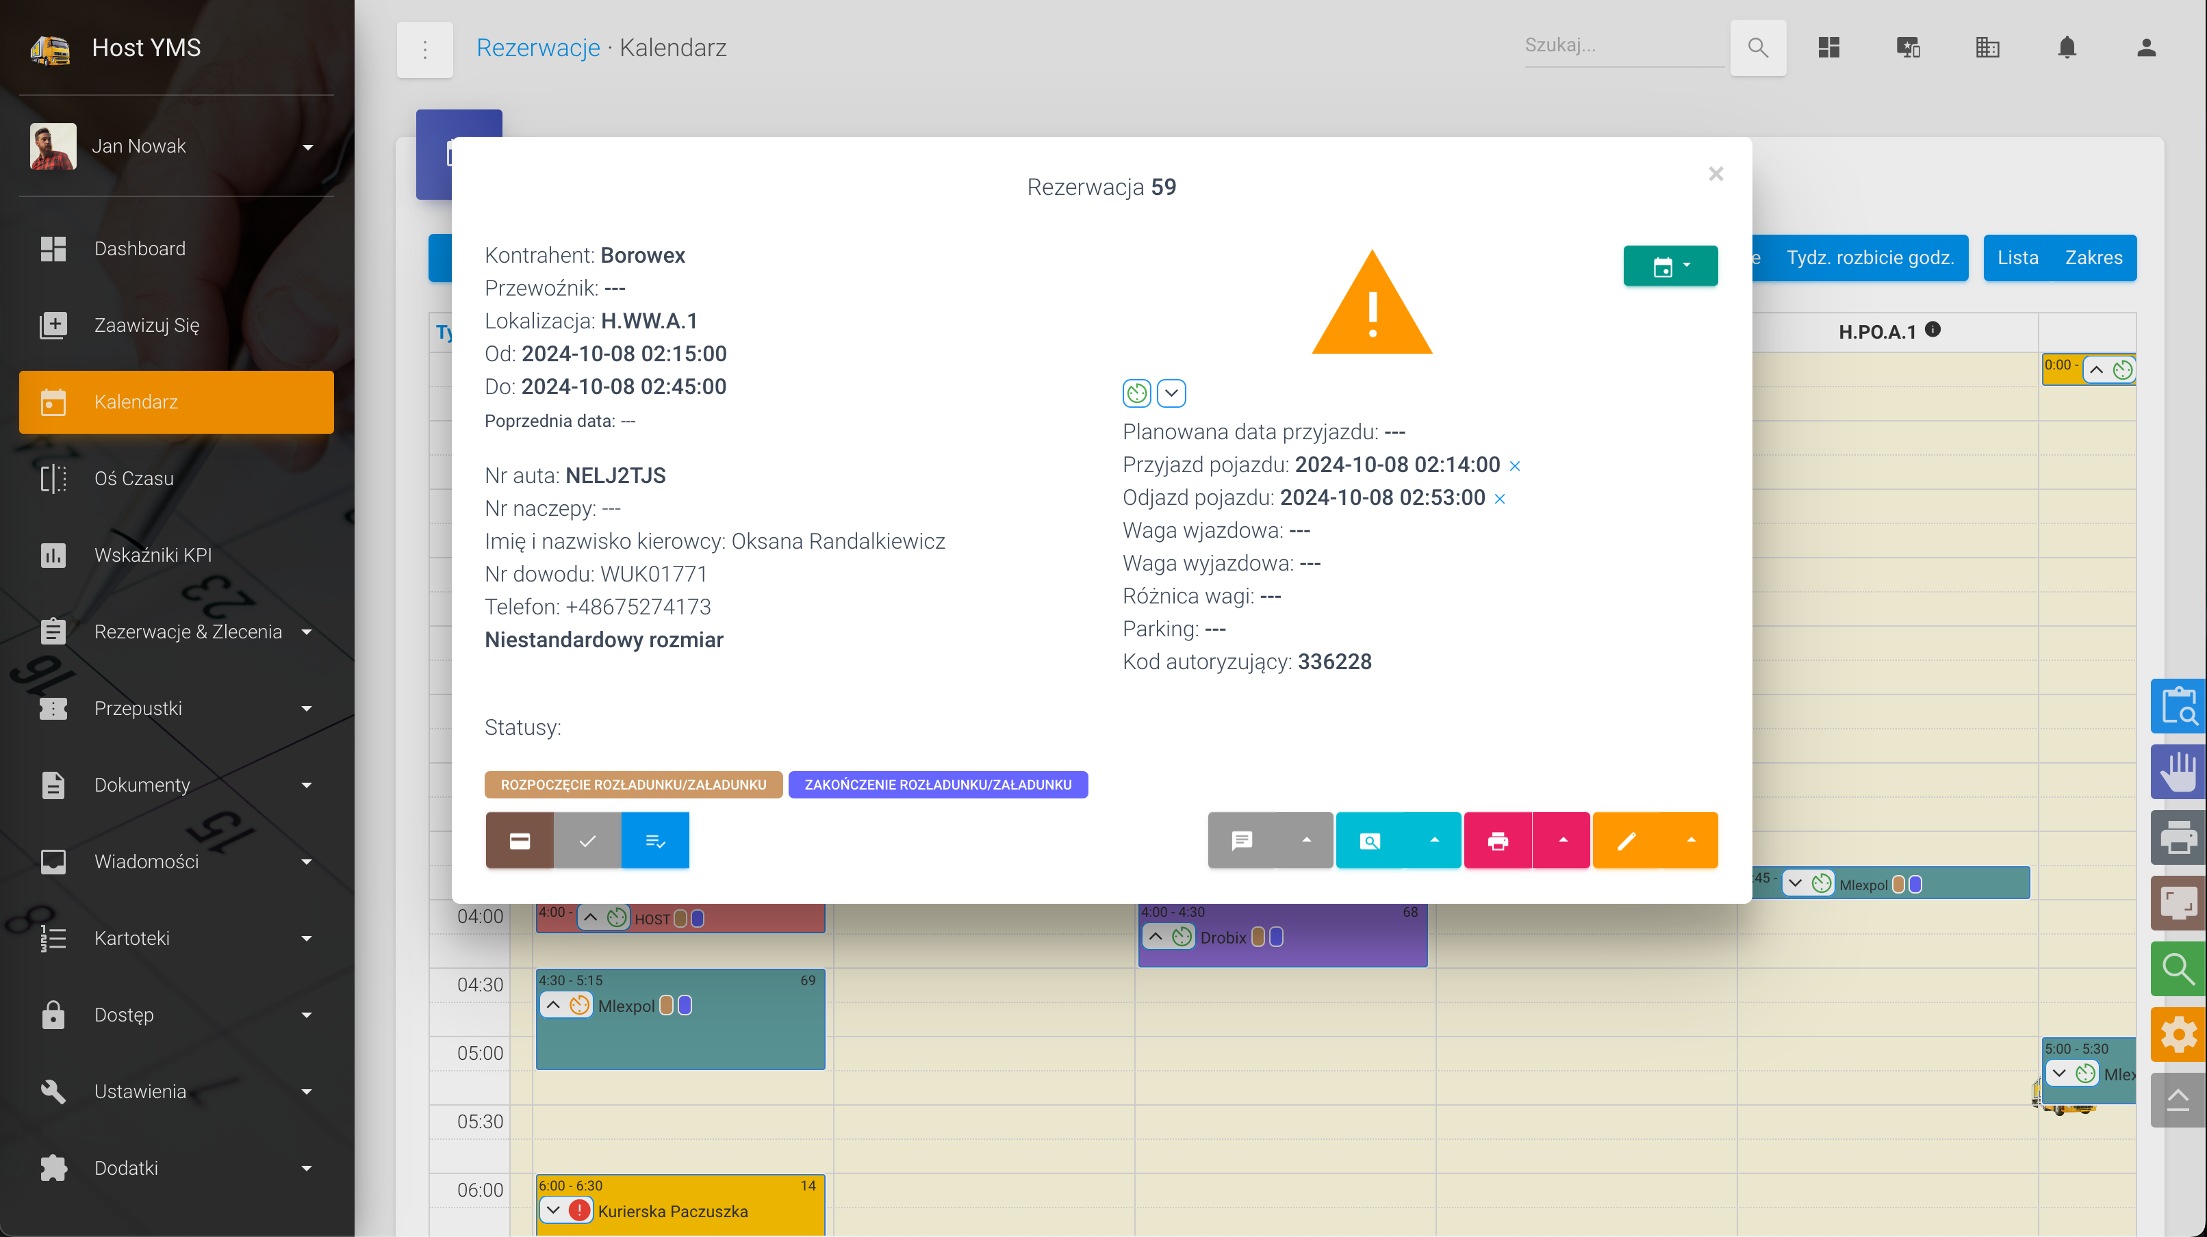Screen dimensions: 2207x1237
Task: Open notifications bell in top bar
Action: [2067, 48]
